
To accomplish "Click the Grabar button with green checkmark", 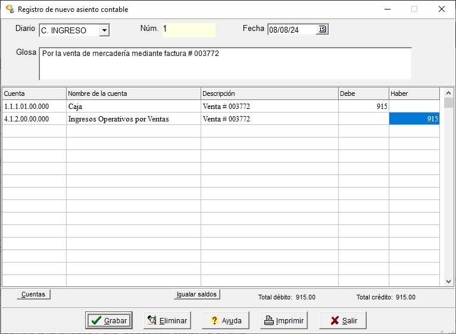I will 108,320.
